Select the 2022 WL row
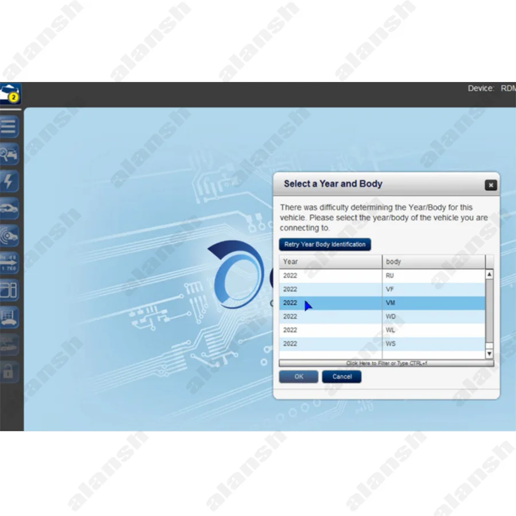The image size is (516, 516). click(382, 330)
